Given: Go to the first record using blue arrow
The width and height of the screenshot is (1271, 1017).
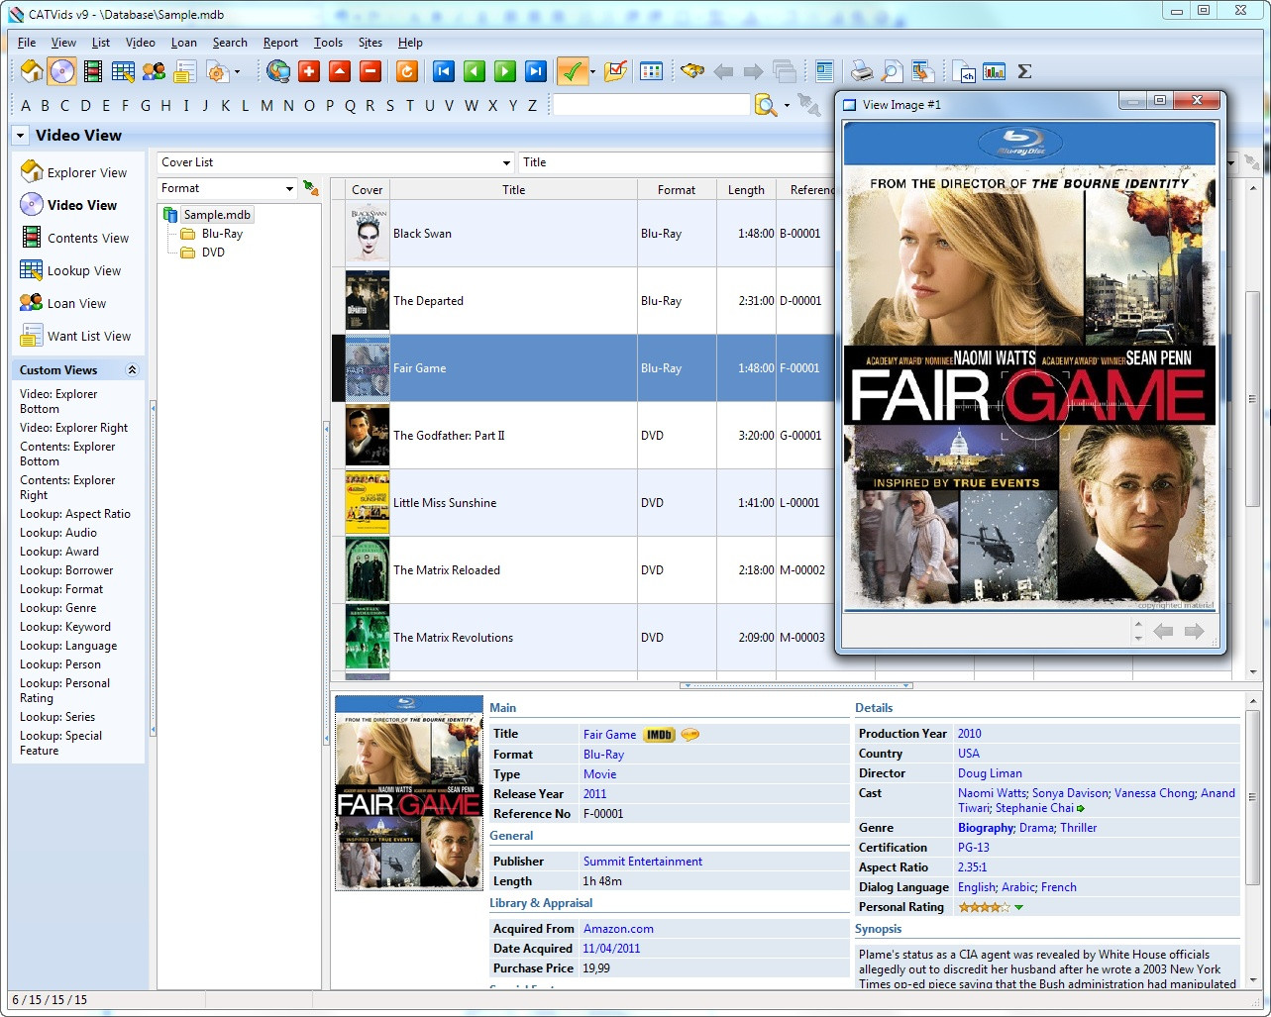Looking at the screenshot, I should click(444, 71).
